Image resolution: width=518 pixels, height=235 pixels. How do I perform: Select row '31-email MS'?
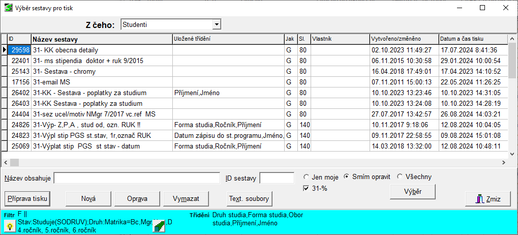pos(101,82)
